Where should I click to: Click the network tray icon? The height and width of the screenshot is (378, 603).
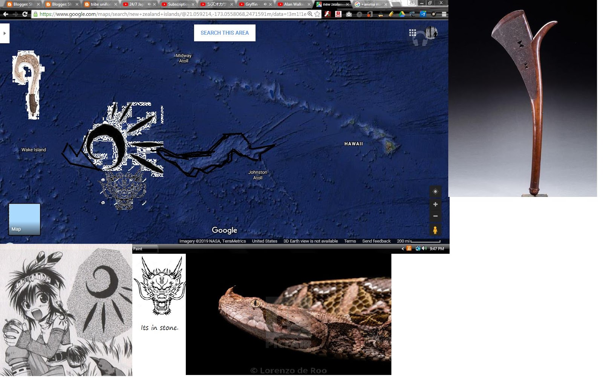(x=418, y=248)
